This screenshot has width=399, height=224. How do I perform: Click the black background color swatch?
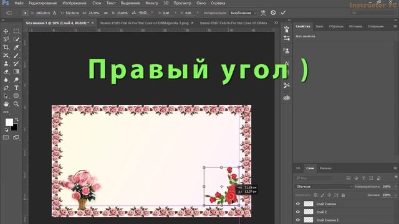pyautogui.click(x=15, y=128)
